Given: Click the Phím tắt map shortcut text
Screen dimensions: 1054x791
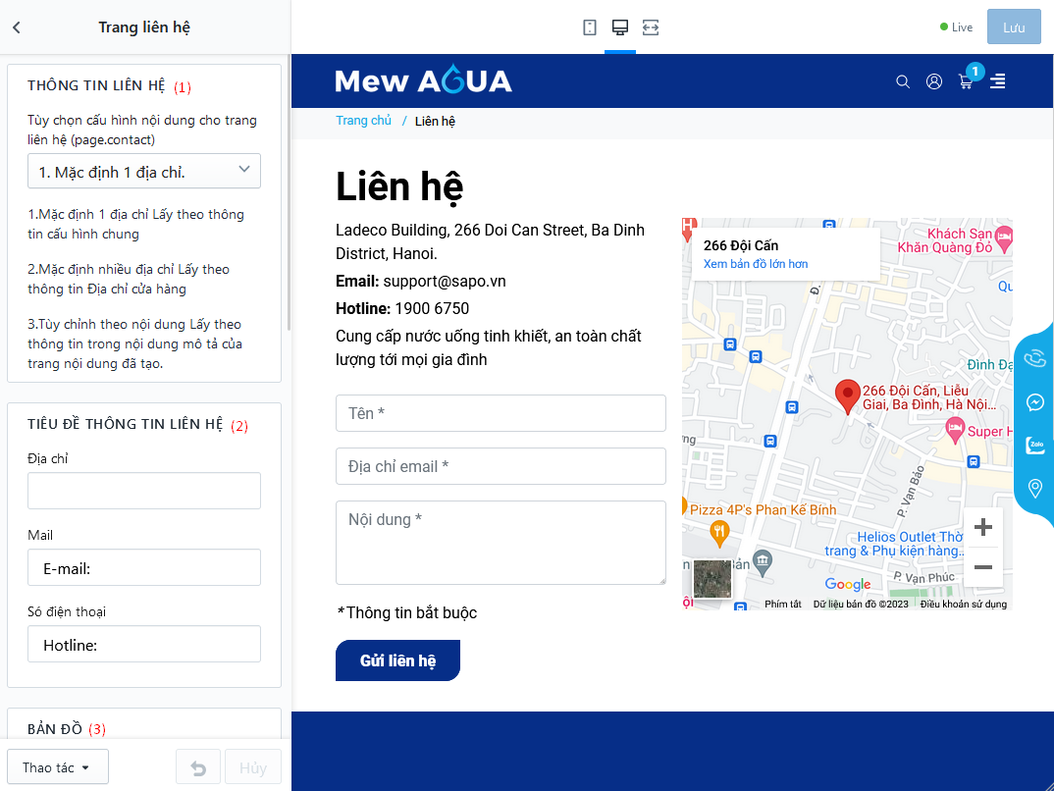Looking at the screenshot, I should coord(782,604).
